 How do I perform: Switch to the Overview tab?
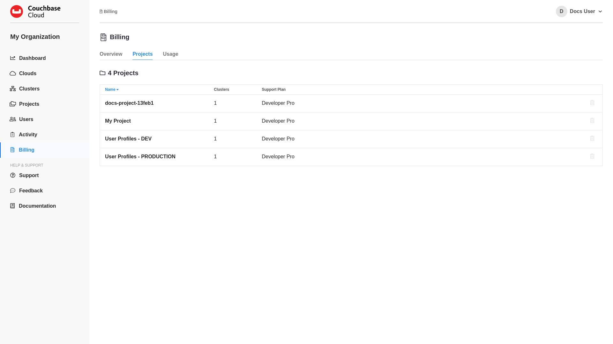(x=111, y=54)
